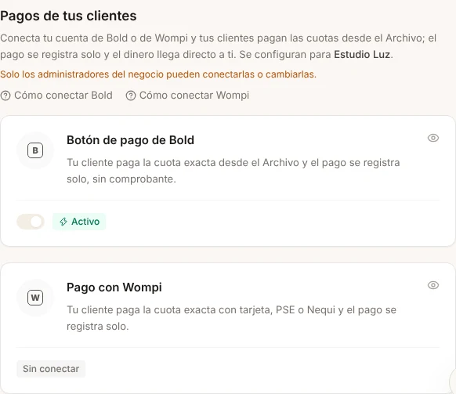Image resolution: width=456 pixels, height=394 pixels.
Task: Click the help icon beside Cómo conectar Wompi
Action: click(131, 96)
